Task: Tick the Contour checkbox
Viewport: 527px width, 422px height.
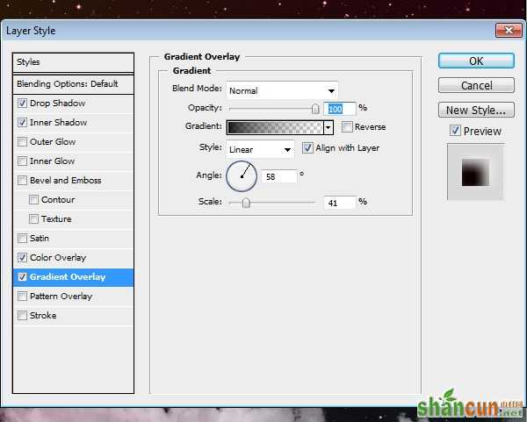Action: (33, 200)
